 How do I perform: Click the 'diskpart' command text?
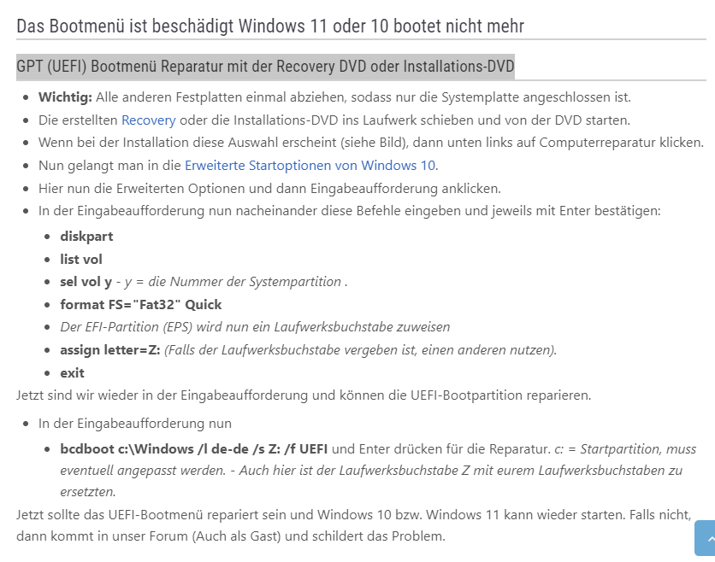(x=86, y=236)
